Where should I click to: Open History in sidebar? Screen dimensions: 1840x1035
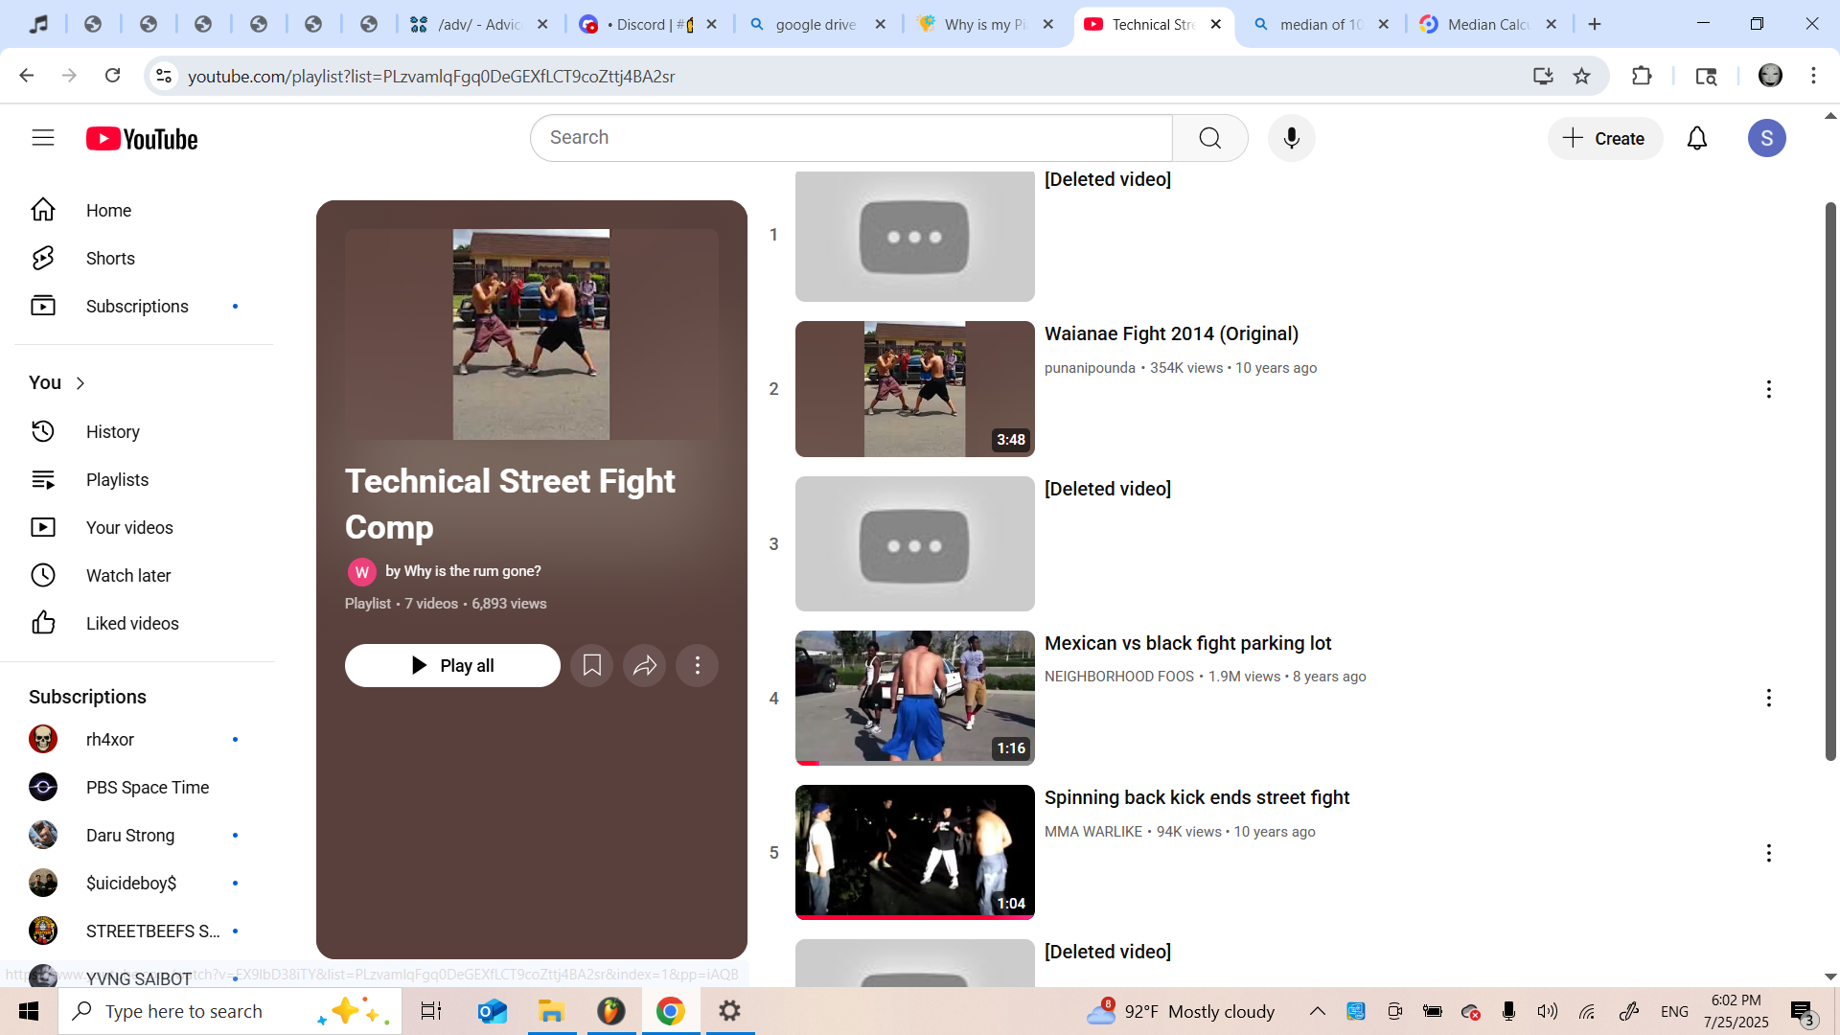pos(144,431)
